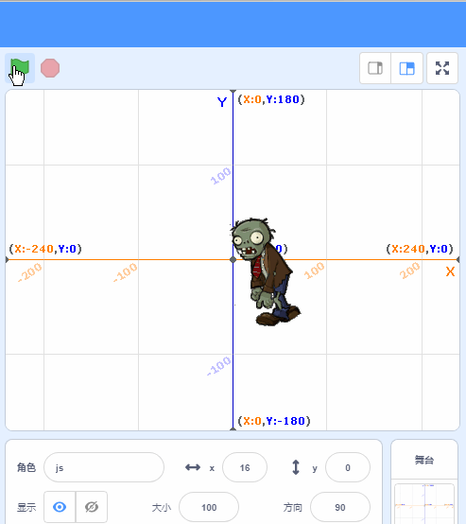Switch to large stage layout
The height and width of the screenshot is (524, 466).
(x=406, y=68)
